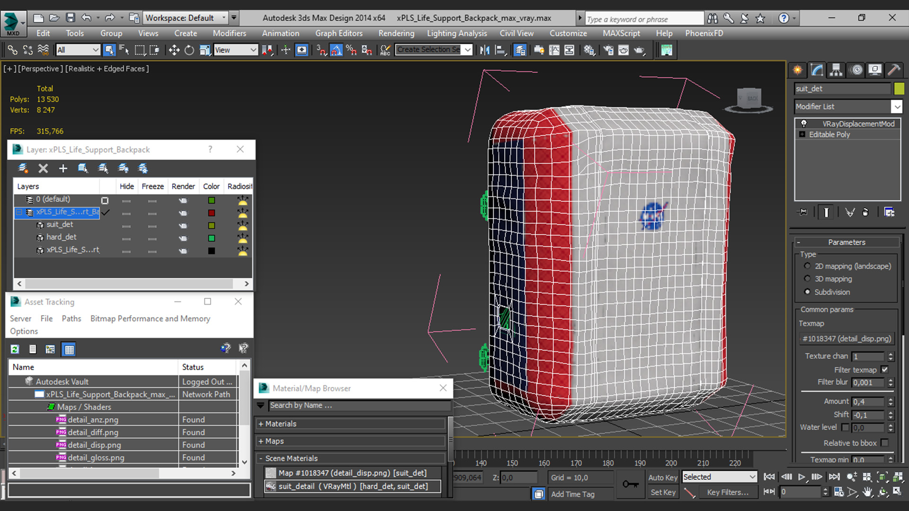
Task: Click the Texmap #1018347 (detail_disp.png) button
Action: pos(847,339)
